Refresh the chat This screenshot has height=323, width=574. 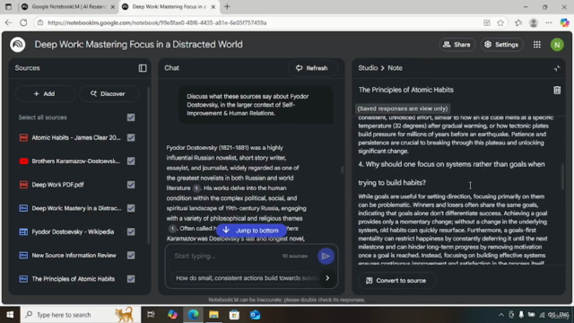(312, 68)
